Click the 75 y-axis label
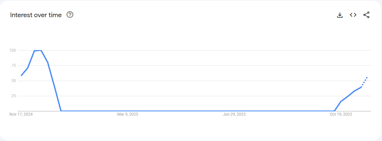This screenshot has height=141, width=382. (14, 66)
